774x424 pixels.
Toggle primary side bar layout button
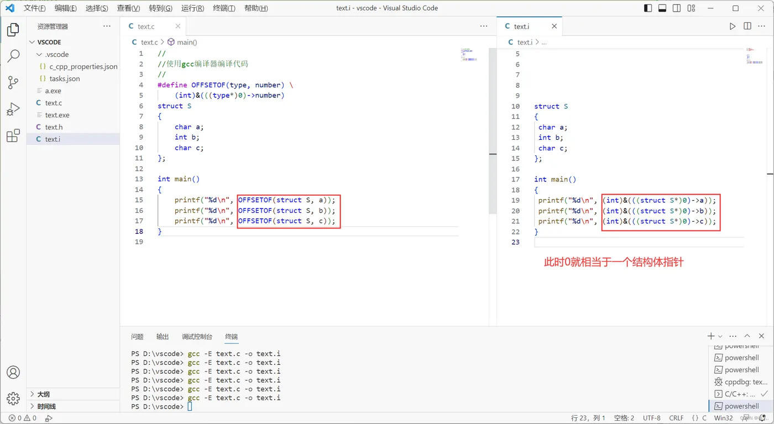point(648,8)
